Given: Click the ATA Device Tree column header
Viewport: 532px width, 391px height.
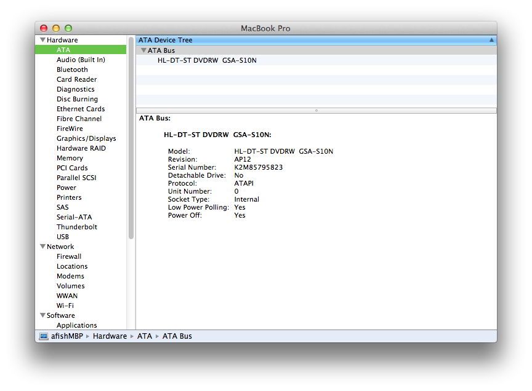Looking at the screenshot, I should tap(316, 40).
